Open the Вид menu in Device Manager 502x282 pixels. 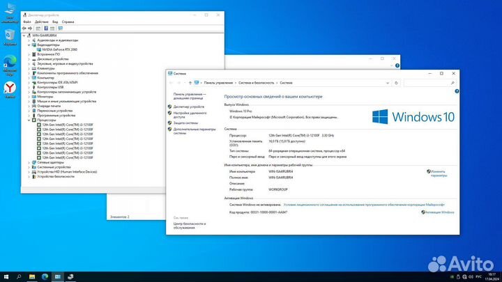click(x=55, y=22)
